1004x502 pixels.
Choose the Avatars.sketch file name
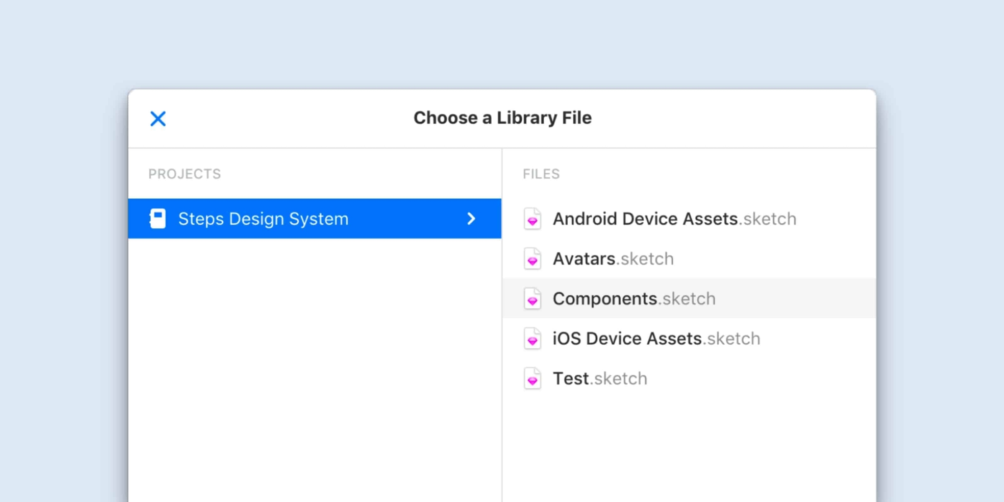pos(613,259)
